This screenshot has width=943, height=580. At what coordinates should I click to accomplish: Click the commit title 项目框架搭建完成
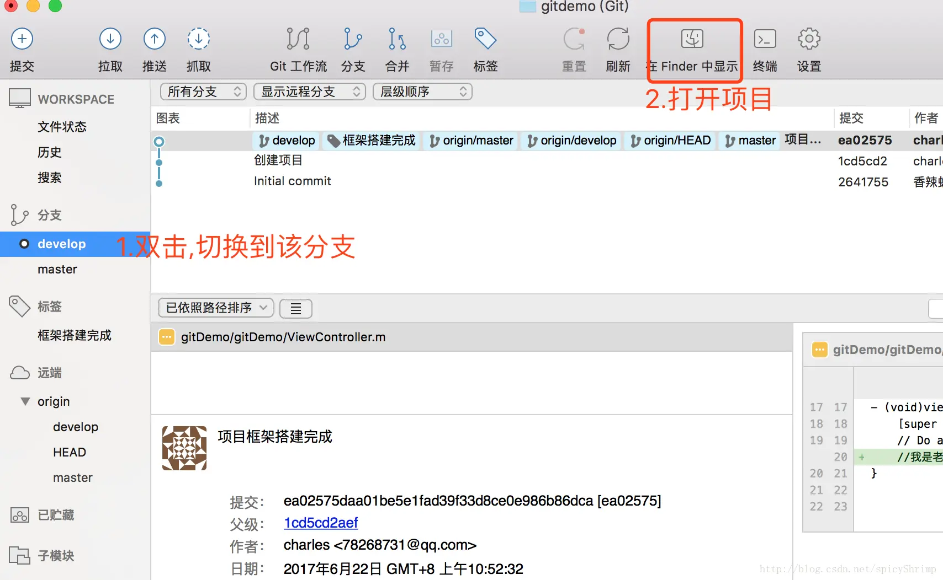click(275, 437)
